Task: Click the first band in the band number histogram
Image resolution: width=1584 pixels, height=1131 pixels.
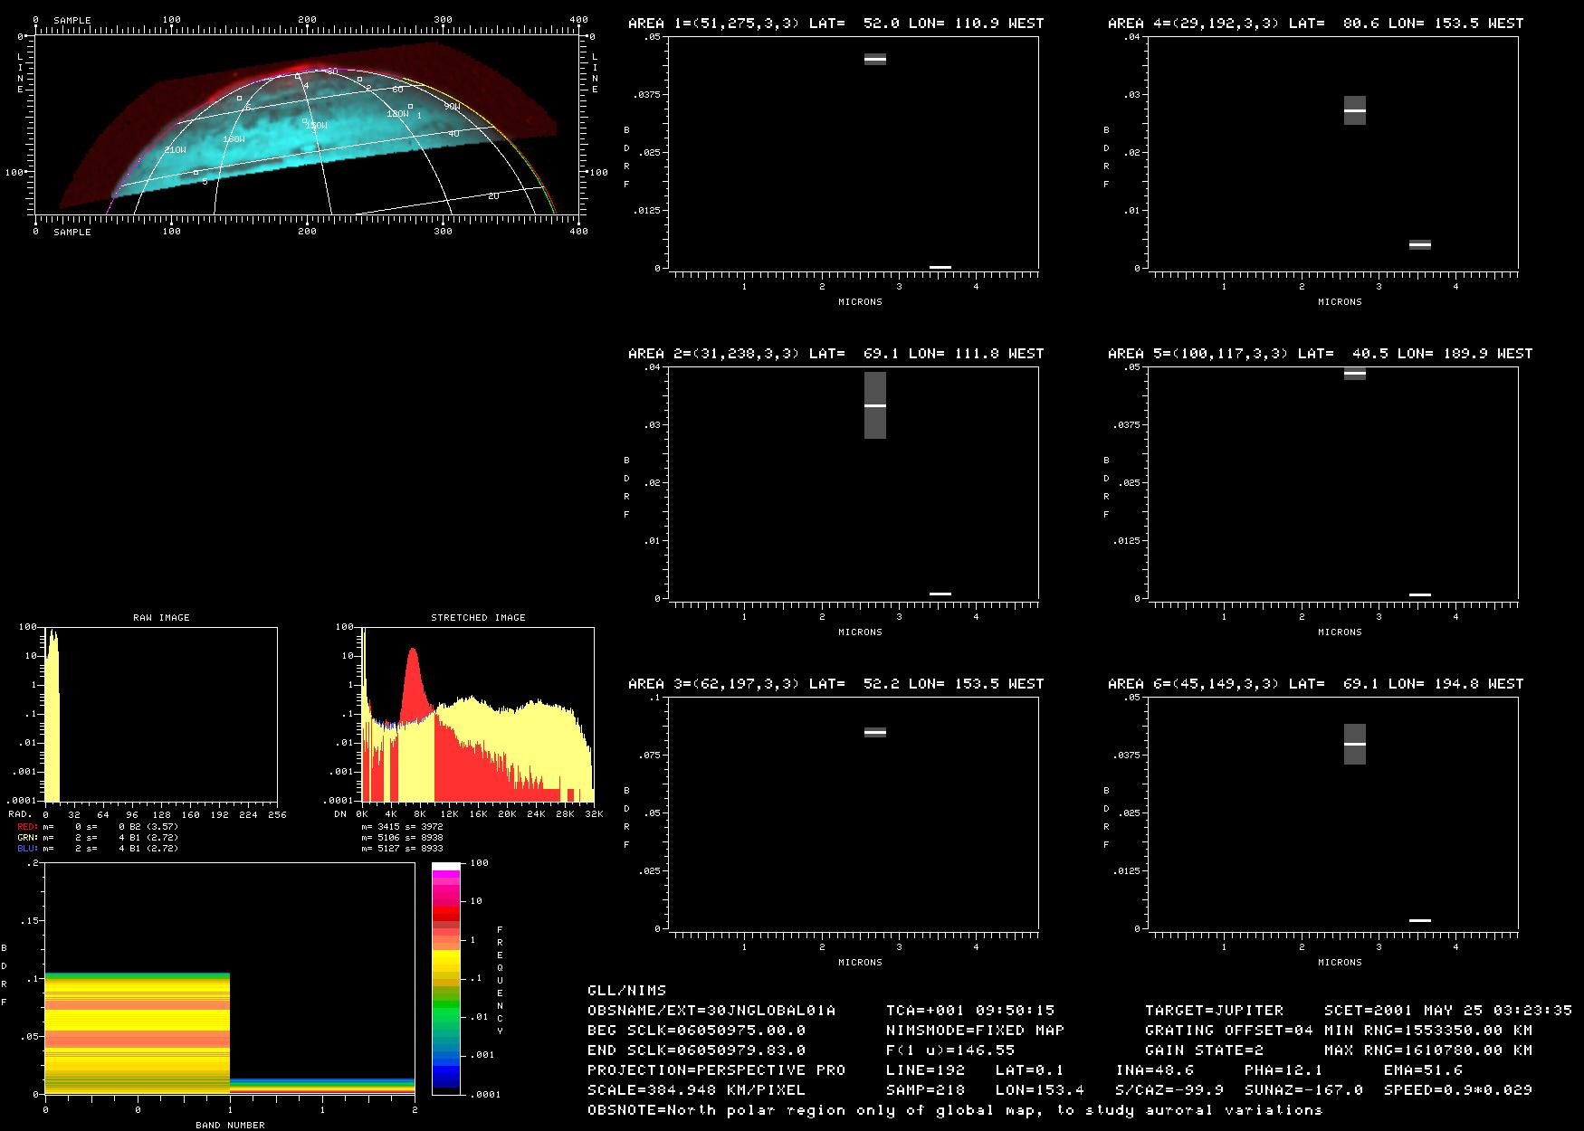Action: tap(137, 1031)
